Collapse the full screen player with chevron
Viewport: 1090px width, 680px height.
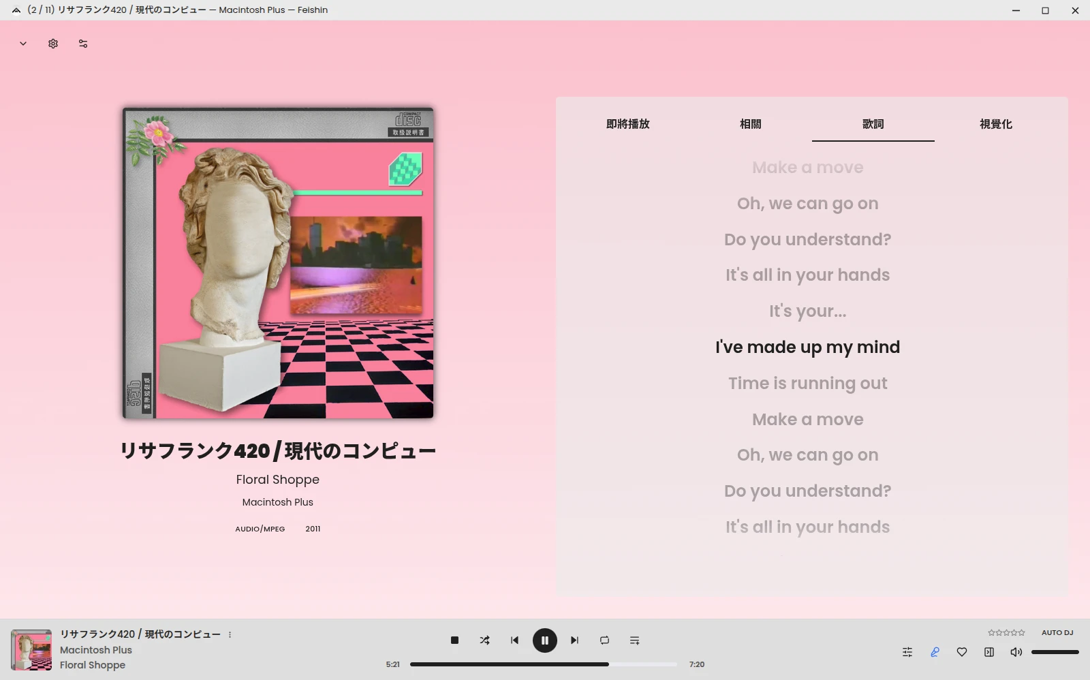(x=23, y=44)
